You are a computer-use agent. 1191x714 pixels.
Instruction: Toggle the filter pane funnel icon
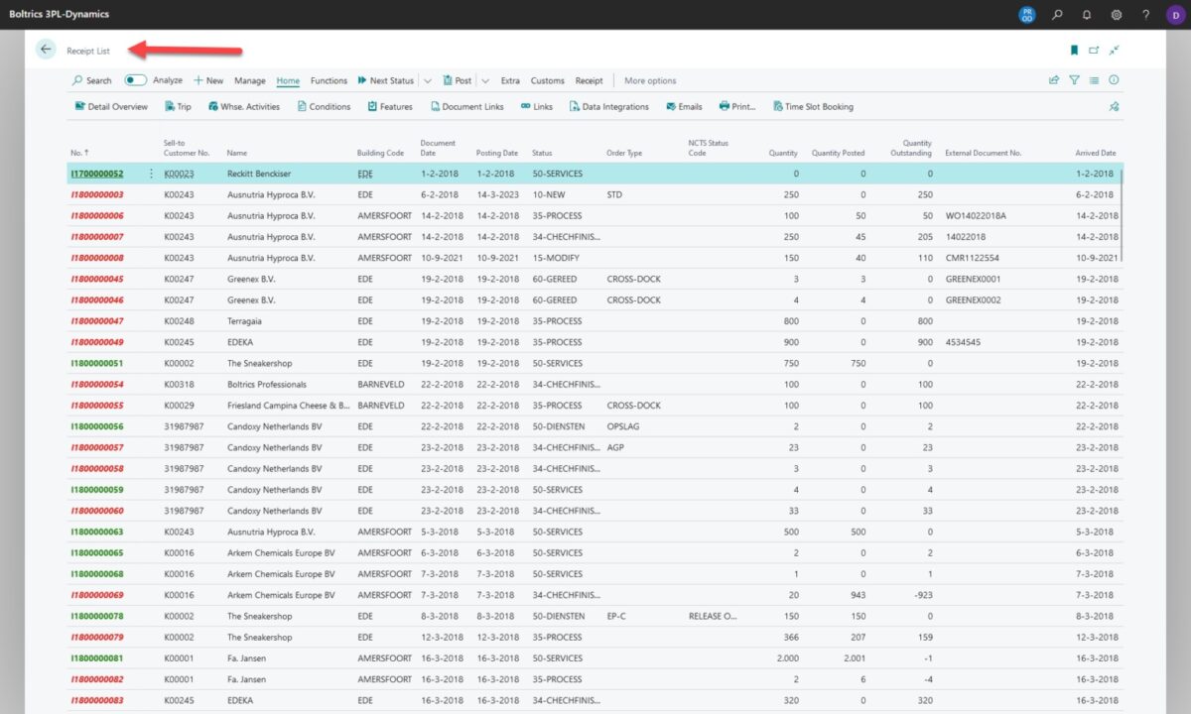coord(1074,80)
